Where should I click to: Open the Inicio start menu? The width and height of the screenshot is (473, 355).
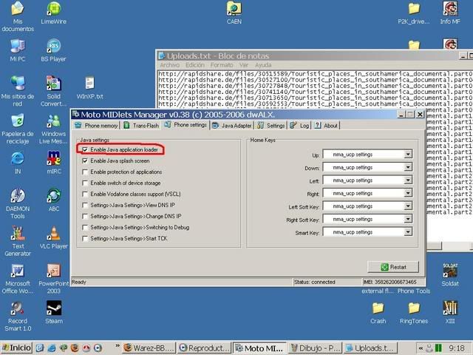(x=16, y=348)
